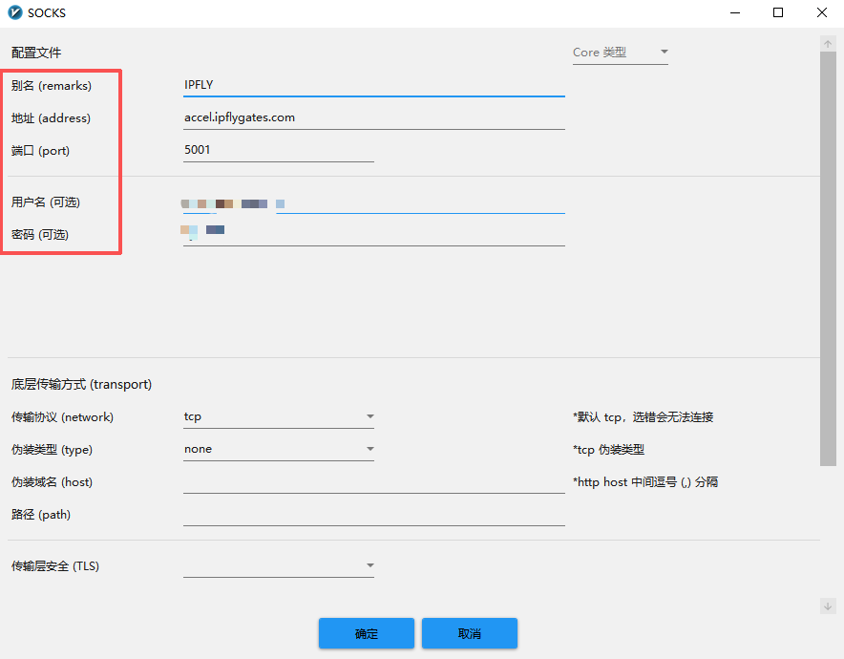Maximize the SOCKS window
The height and width of the screenshot is (659, 844).
pyautogui.click(x=778, y=13)
